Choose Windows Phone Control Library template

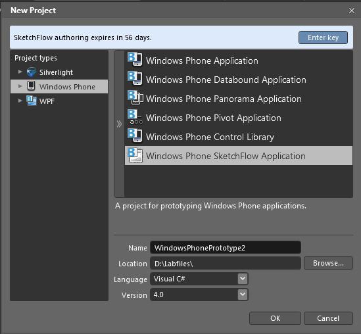coord(239,137)
